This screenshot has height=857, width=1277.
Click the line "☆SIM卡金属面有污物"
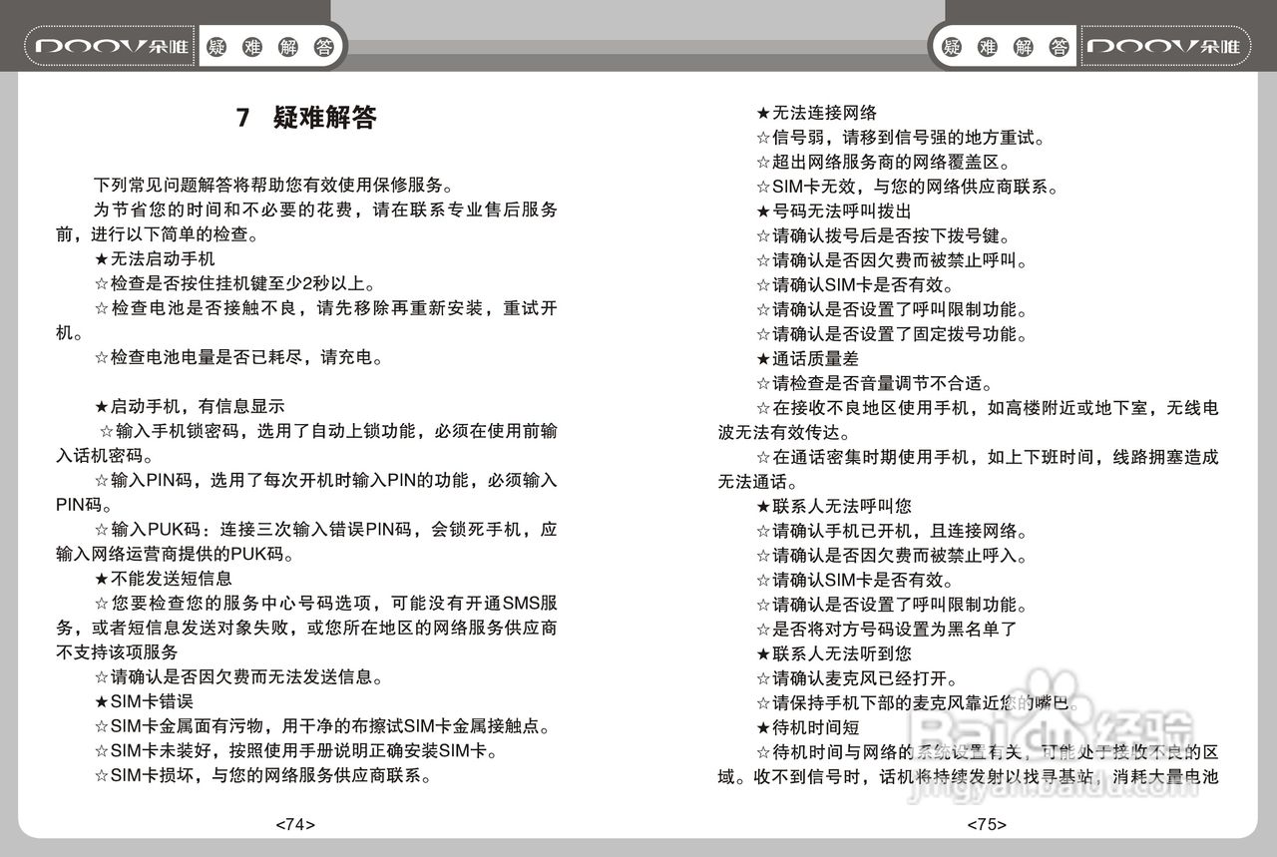tap(322, 725)
